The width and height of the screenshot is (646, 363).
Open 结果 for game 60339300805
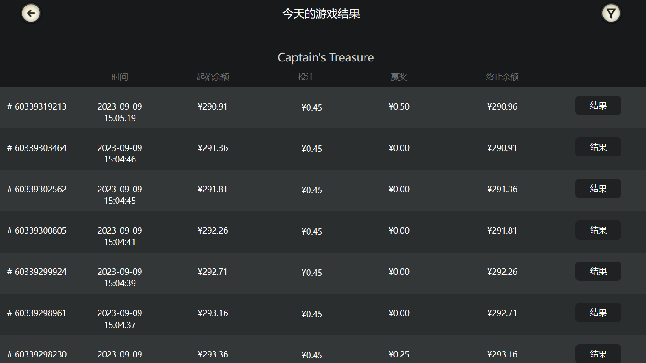pyautogui.click(x=598, y=230)
